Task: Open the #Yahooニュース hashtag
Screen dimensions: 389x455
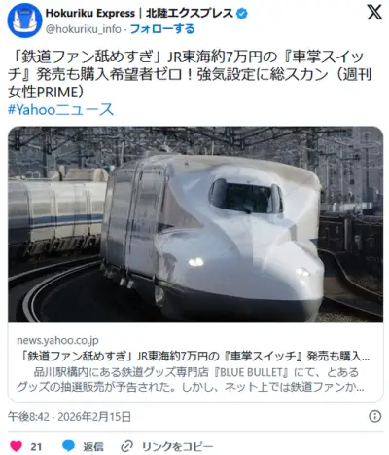Action: (x=60, y=109)
